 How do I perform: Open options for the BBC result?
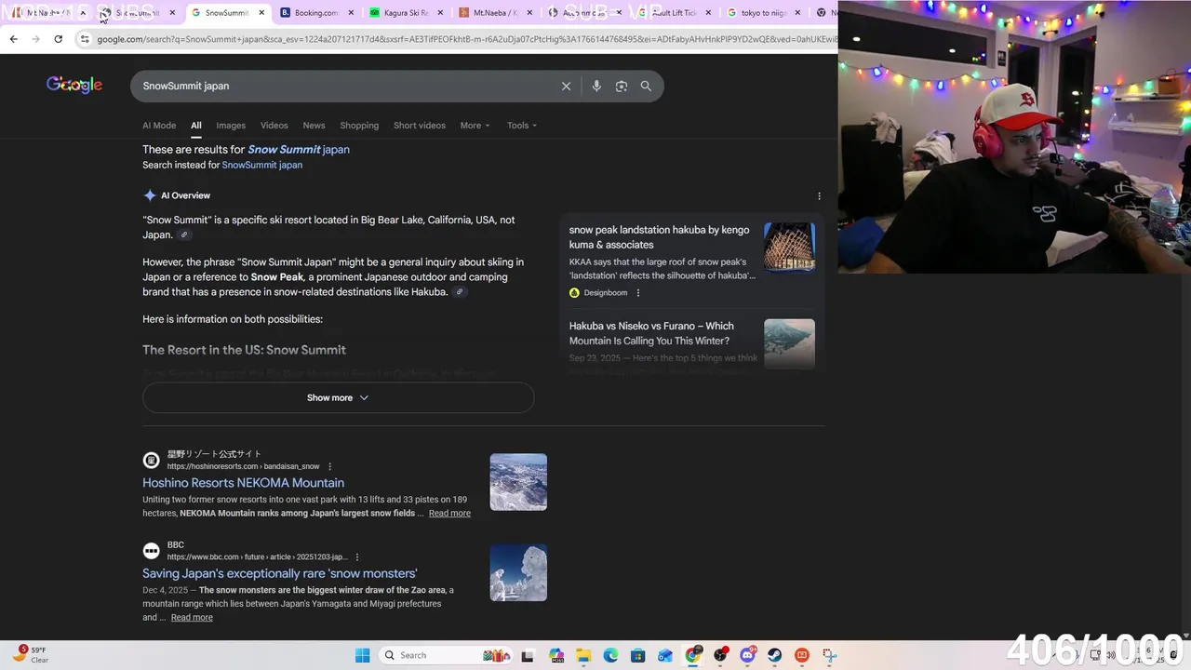point(356,557)
